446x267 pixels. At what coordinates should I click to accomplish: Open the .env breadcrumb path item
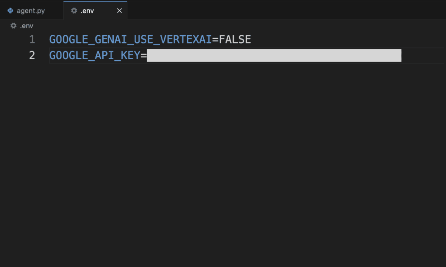[x=27, y=26]
